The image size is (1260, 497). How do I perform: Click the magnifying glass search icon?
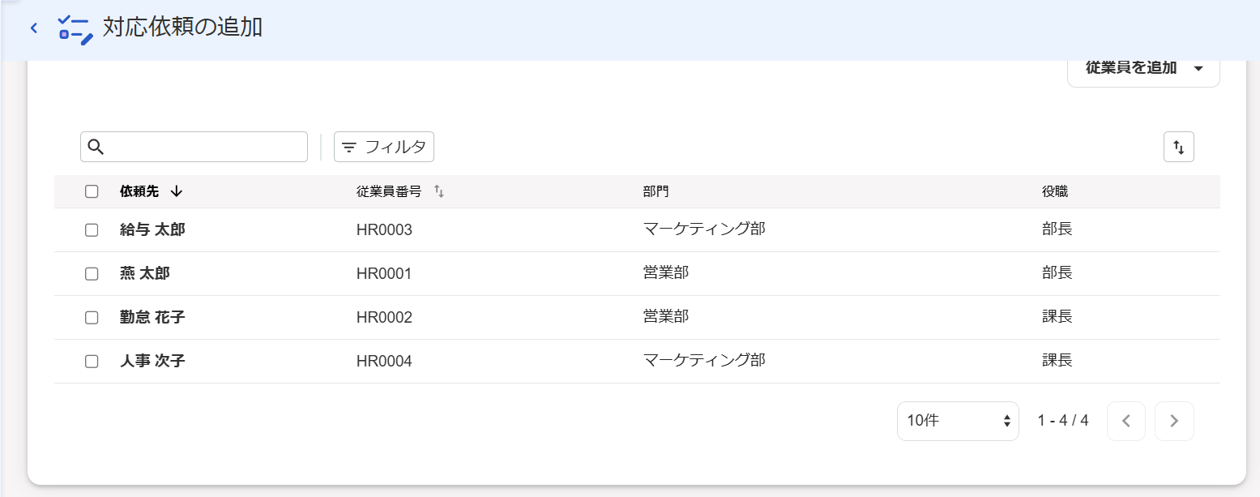[x=96, y=147]
